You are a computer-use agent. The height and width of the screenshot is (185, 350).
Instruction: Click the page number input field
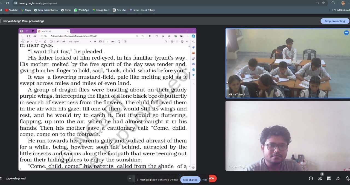(x=107, y=41)
